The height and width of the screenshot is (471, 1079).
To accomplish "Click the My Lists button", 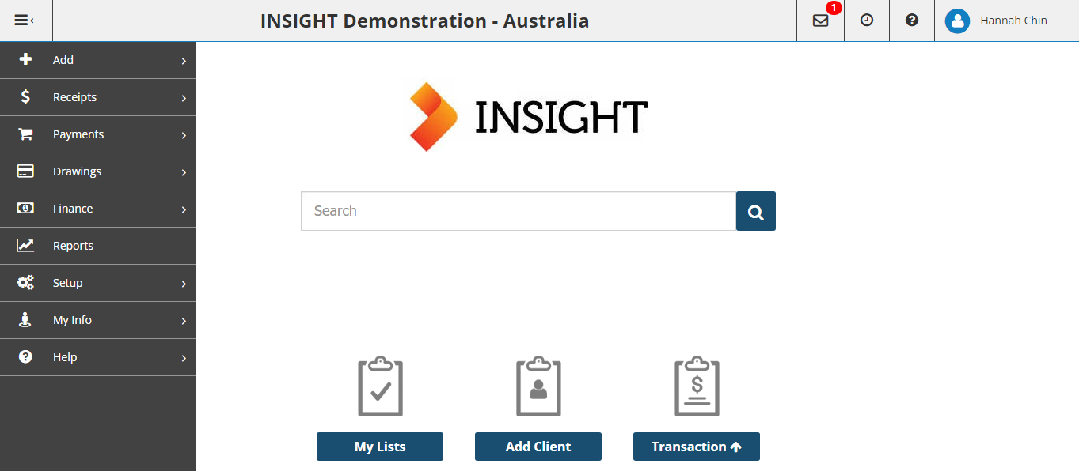I will coord(380,447).
